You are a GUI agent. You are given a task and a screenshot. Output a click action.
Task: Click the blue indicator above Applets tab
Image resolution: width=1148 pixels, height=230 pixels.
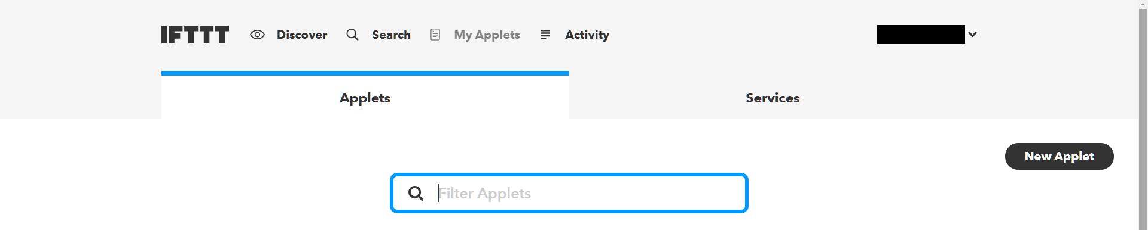click(x=365, y=73)
